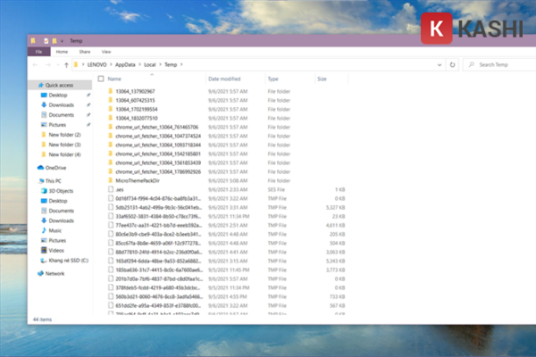Screen dimensions: 536x357
Task: Select chrome_url_fetcher_13064_1561853439 folder
Action: pos(158,162)
